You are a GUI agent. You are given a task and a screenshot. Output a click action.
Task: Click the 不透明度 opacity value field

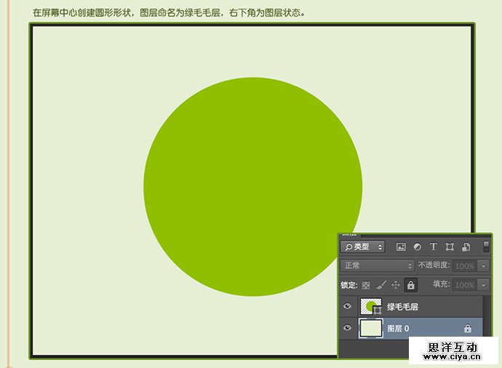[465, 266]
